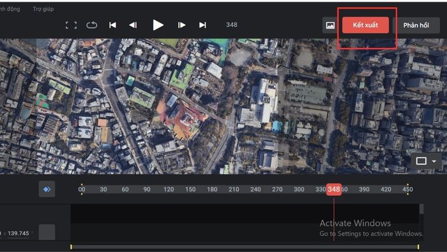Click the gray square button beside track
This screenshot has height=252, width=447.
47,232
